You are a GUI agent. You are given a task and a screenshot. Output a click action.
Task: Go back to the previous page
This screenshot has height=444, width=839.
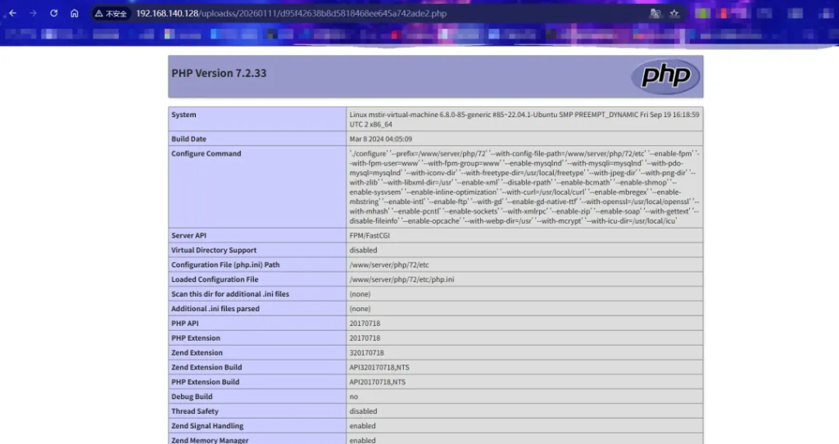[12, 14]
